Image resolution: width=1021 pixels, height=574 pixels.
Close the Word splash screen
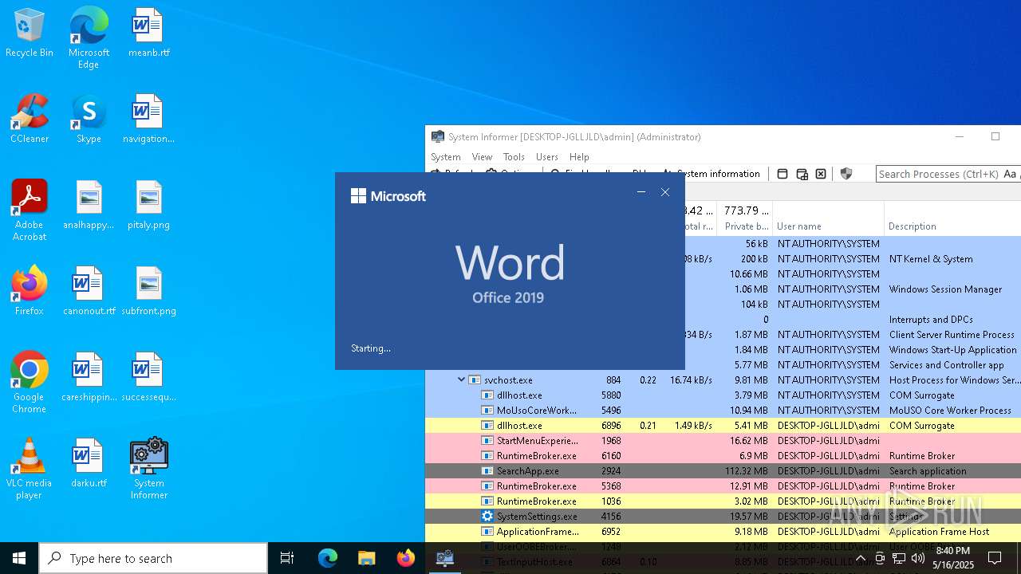tap(665, 192)
